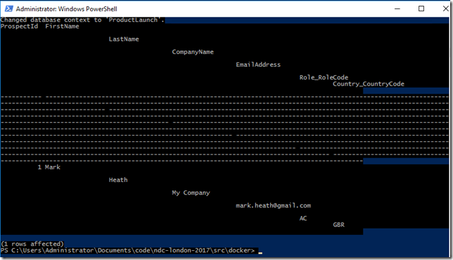Click the blinking cursor at the prompt
453x260 pixels.
(x=260, y=253)
